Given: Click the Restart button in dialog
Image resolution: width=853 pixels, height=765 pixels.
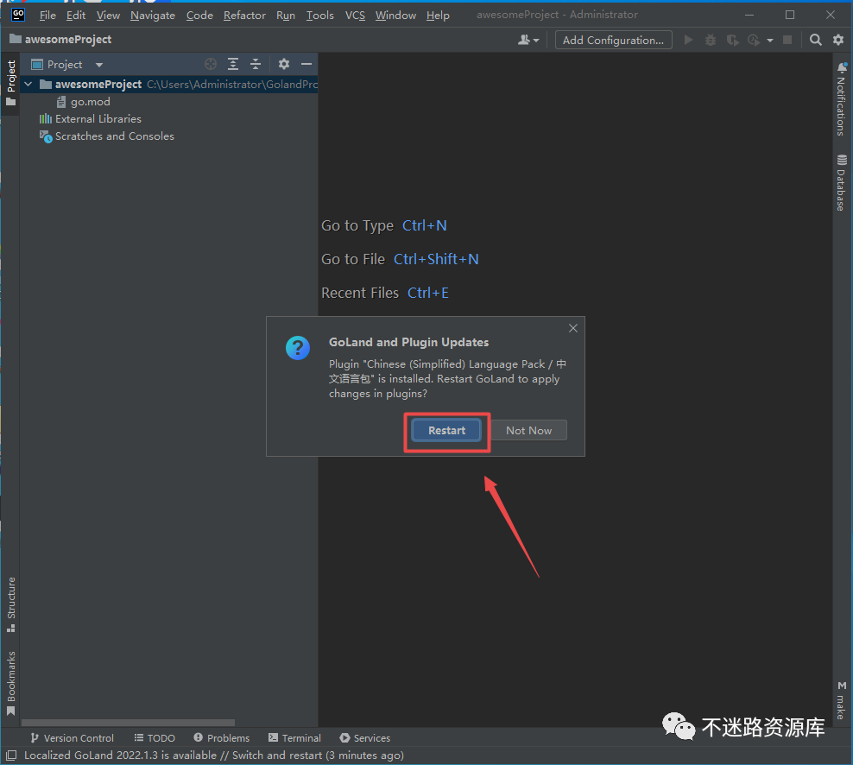Looking at the screenshot, I should tap(446, 430).
